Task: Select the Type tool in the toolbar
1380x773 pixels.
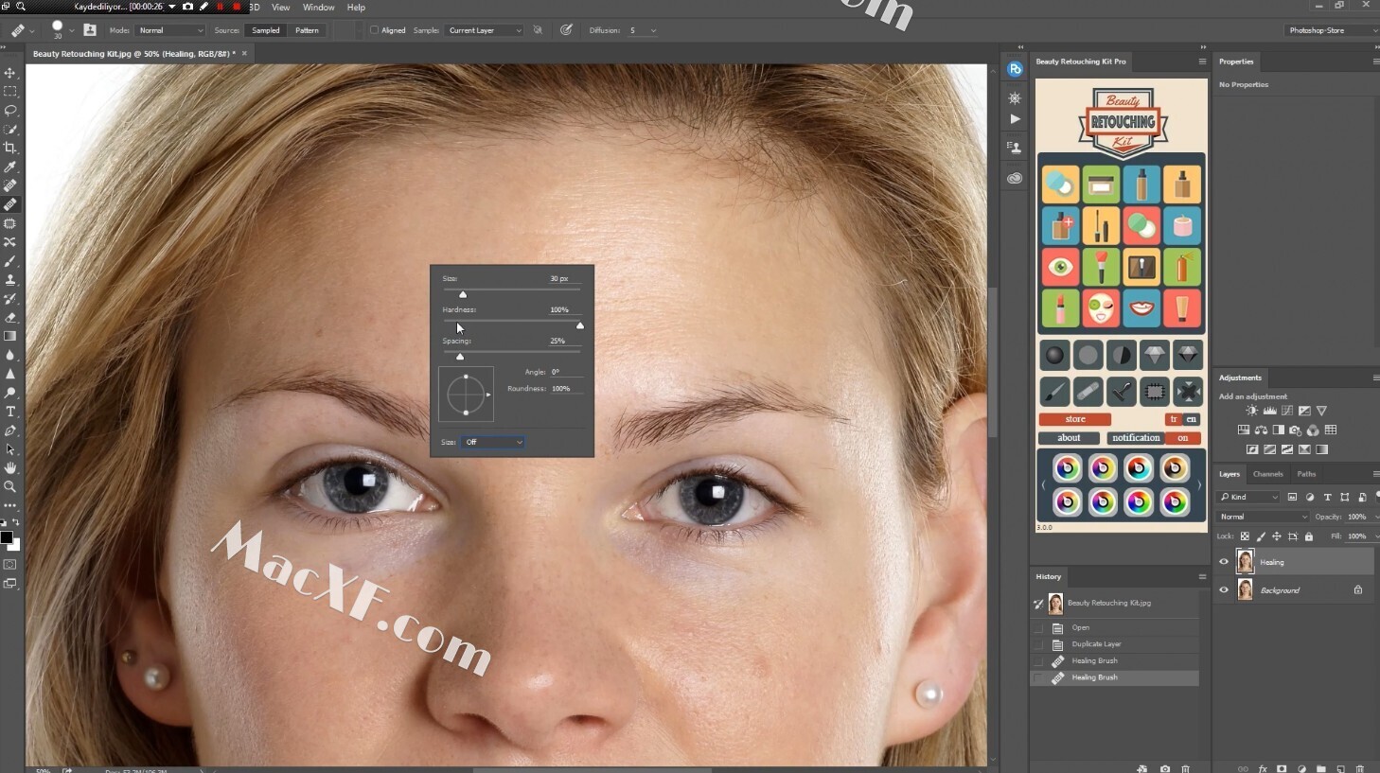Action: coord(10,412)
